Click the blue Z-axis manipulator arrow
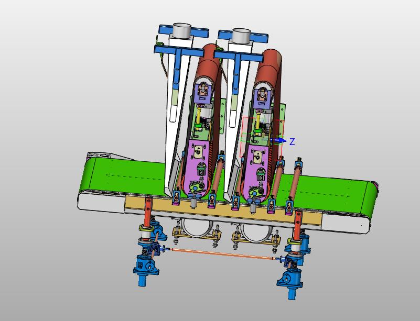The image size is (420, 321). (279, 140)
